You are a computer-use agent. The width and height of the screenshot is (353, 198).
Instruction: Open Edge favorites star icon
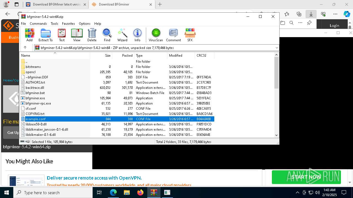point(287,14)
